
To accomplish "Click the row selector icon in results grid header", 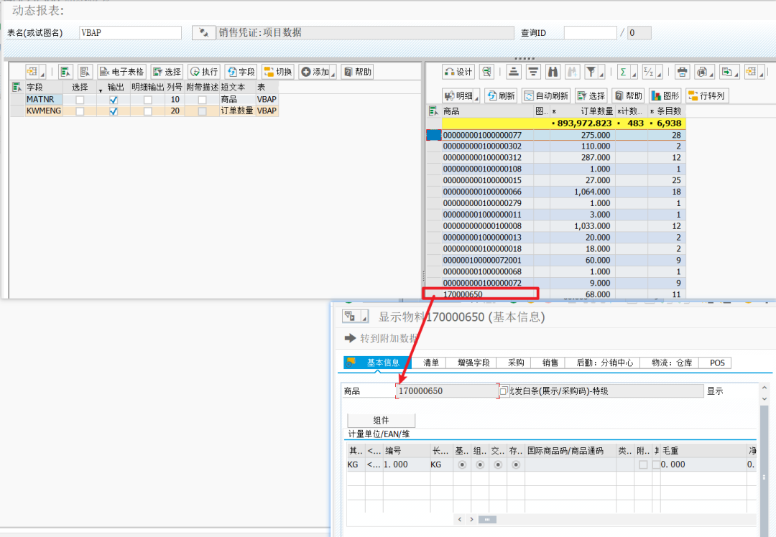I will [x=433, y=111].
